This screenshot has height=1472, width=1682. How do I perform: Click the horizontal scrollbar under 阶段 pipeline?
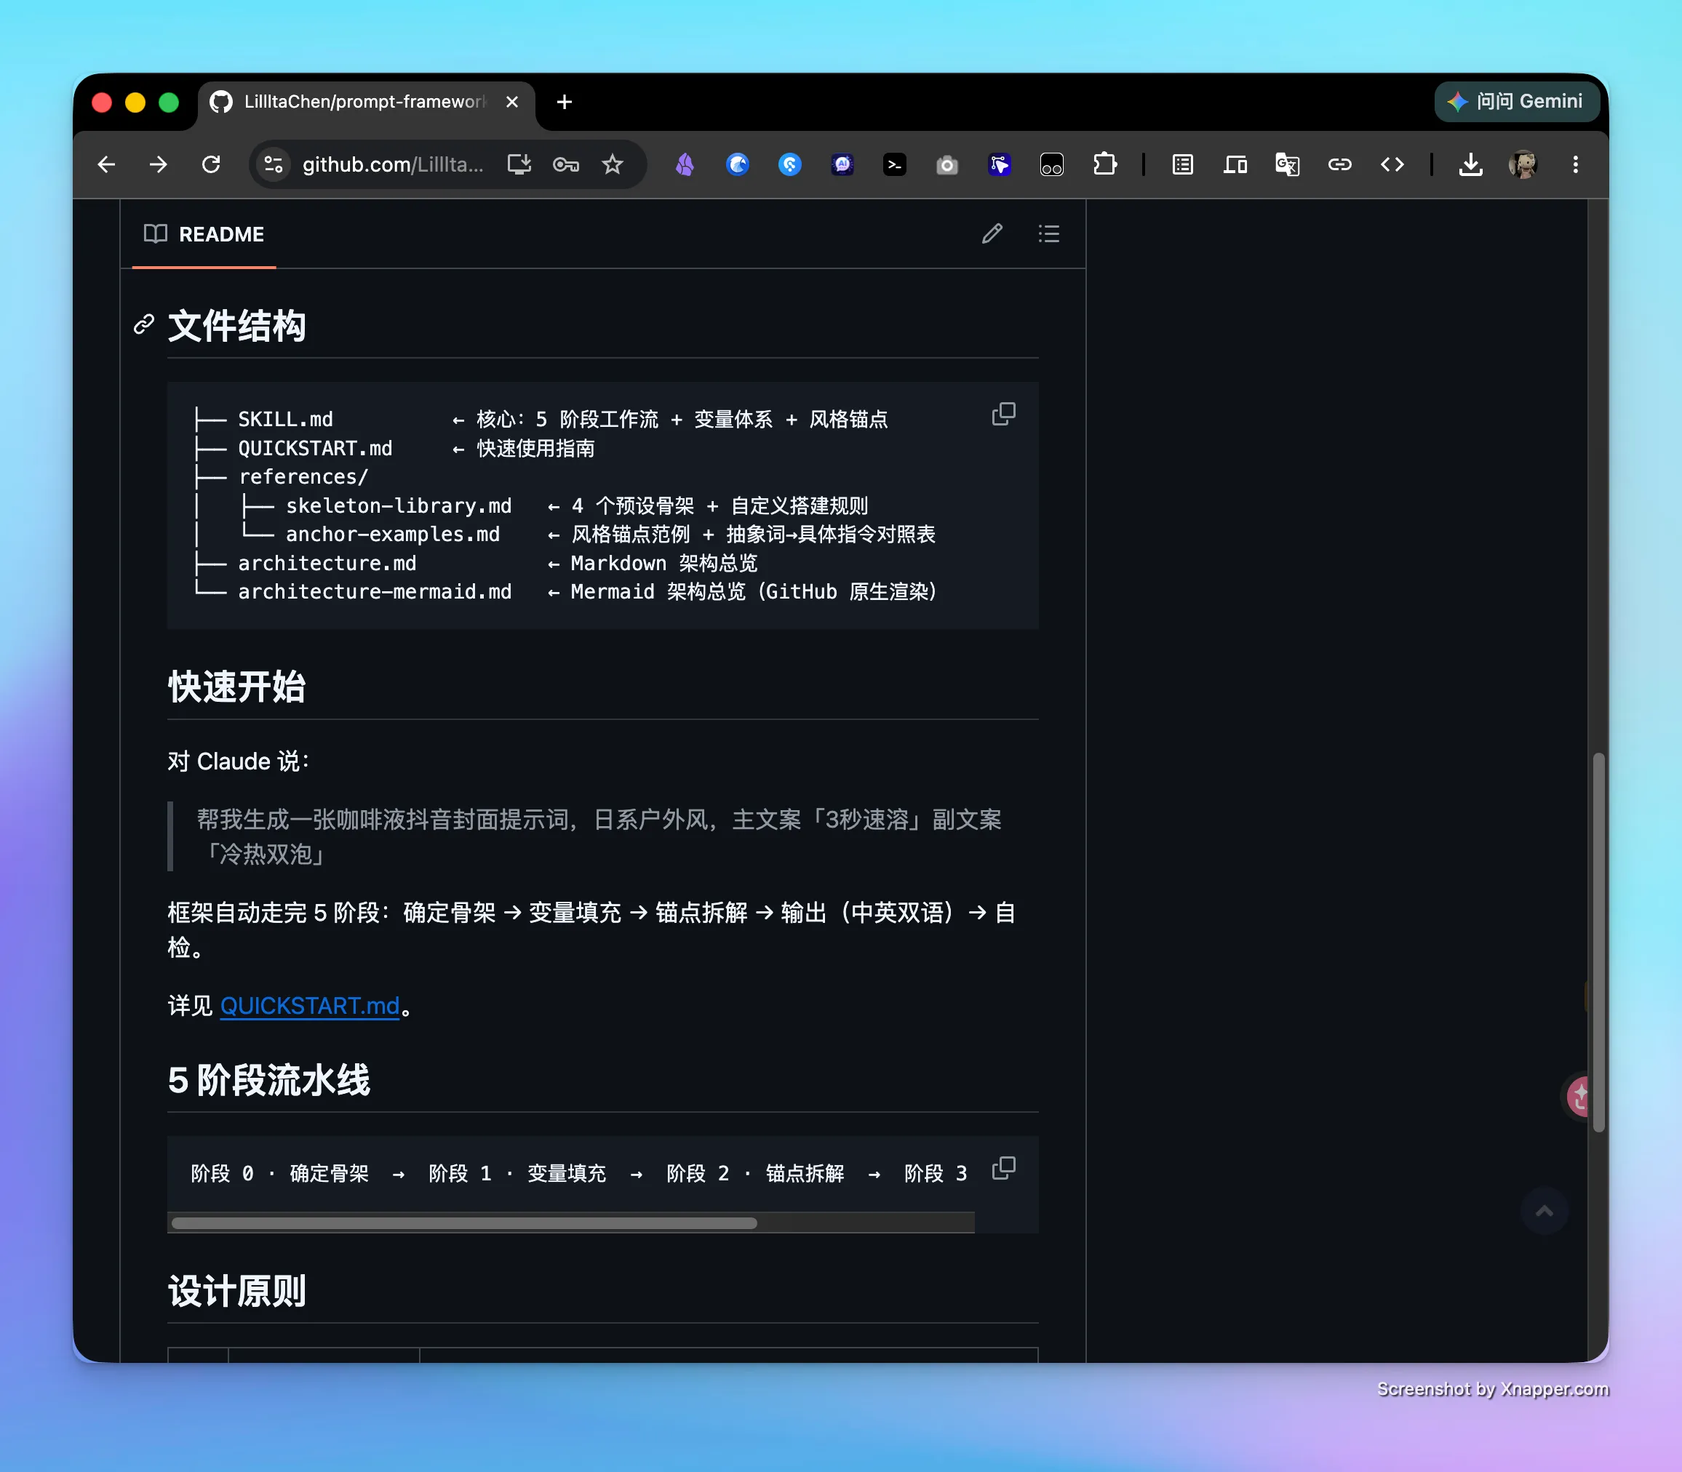463,1223
